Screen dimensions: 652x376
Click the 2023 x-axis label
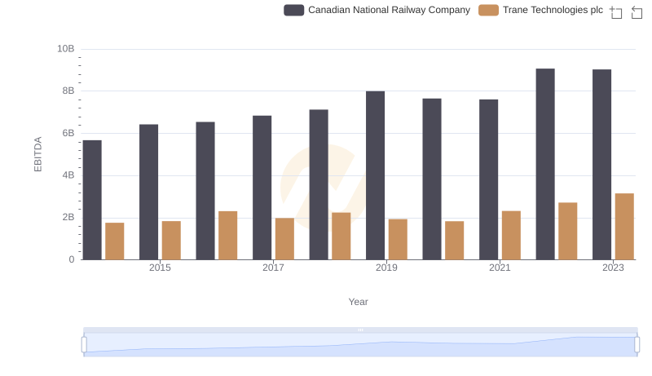coord(613,268)
